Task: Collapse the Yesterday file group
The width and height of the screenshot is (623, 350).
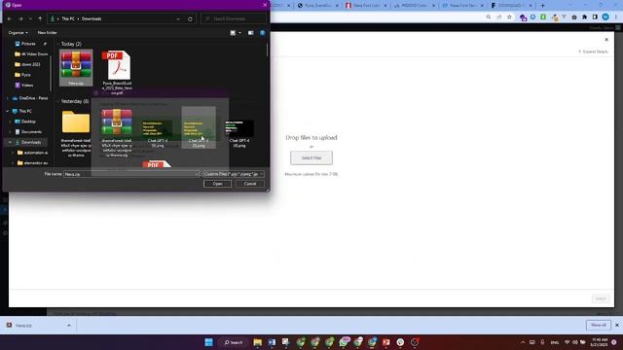Action: [x=58, y=101]
